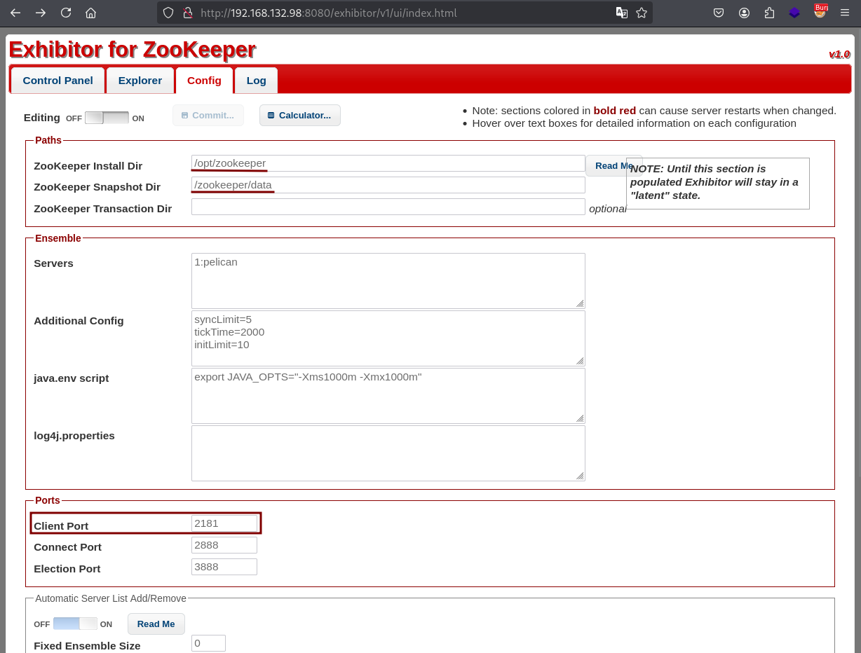Click the ZooKeeper Snapshot Dir field

coord(388,185)
